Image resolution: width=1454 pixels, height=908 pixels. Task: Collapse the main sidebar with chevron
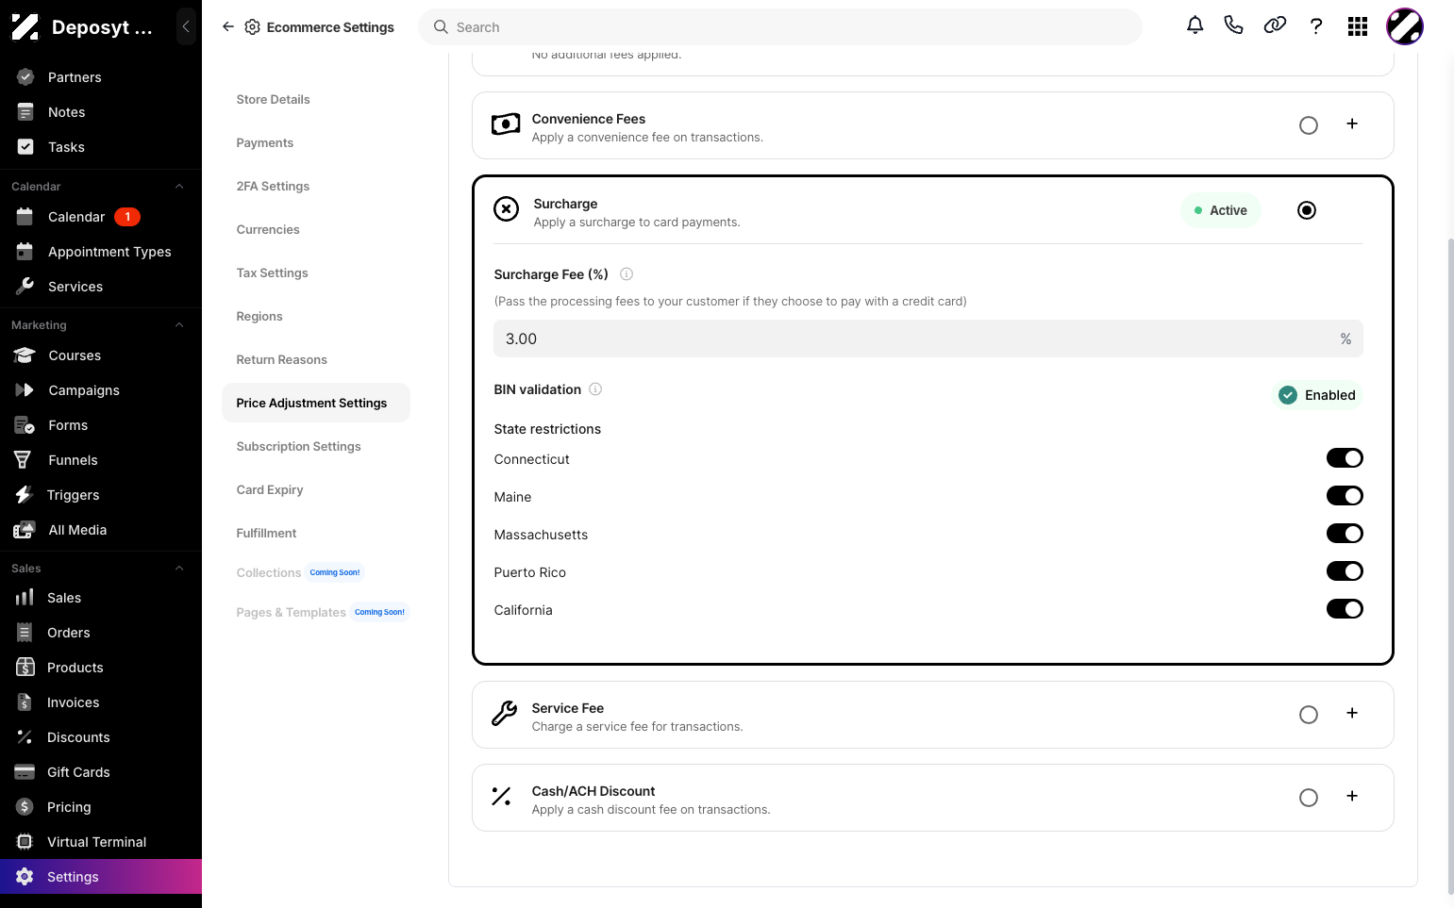tap(186, 26)
